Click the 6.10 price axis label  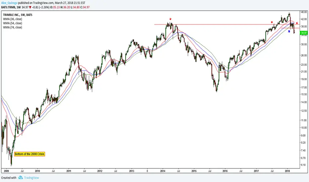(x=304, y=165)
